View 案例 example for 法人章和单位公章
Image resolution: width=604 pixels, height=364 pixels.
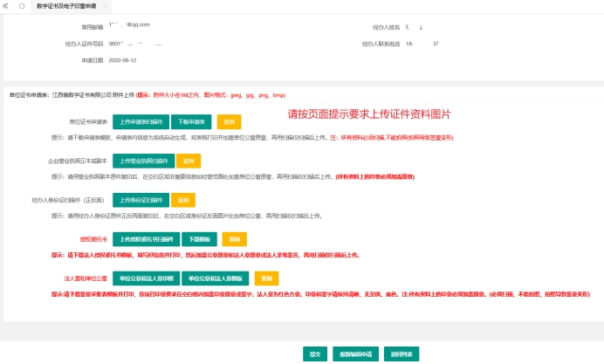click(x=264, y=278)
